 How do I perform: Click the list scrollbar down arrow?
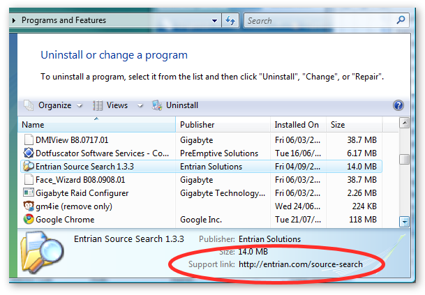[x=404, y=222]
